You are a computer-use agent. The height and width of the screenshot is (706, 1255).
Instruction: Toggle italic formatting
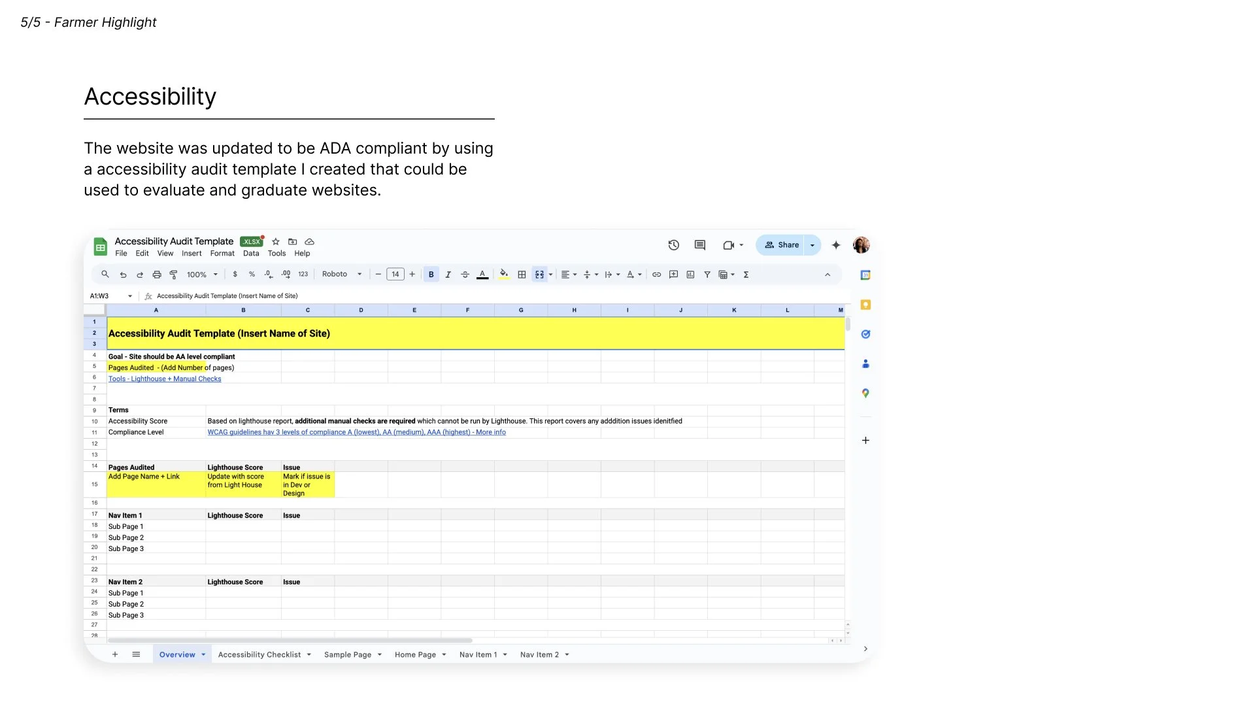[x=448, y=275]
